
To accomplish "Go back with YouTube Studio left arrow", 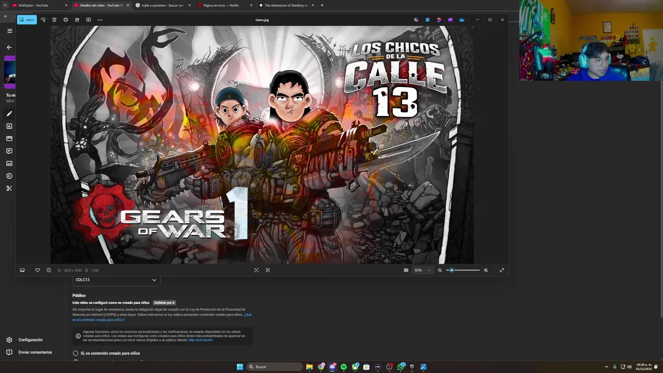I will [9, 47].
